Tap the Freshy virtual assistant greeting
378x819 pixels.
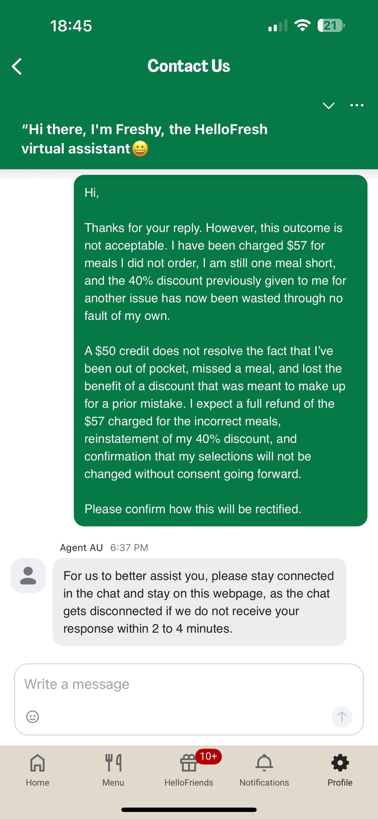click(144, 139)
